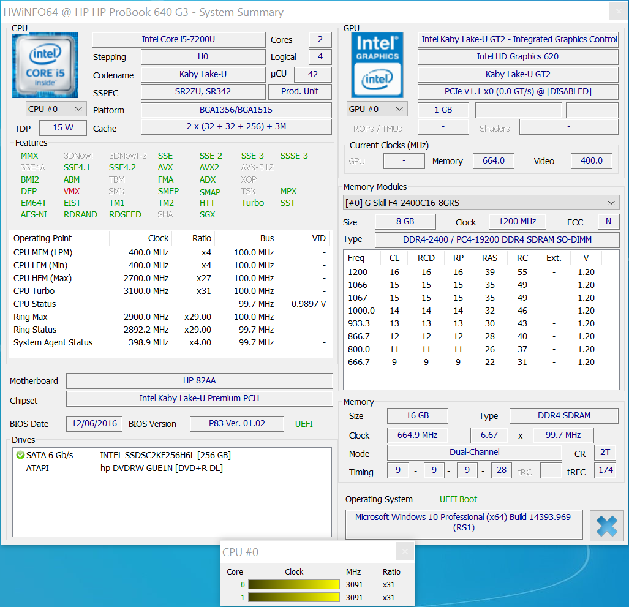
Task: Click the blue X close icon
Action: click(606, 526)
